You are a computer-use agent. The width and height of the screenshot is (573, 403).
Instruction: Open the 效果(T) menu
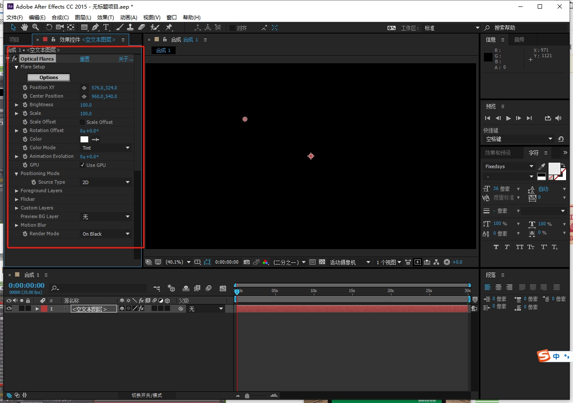(x=105, y=18)
